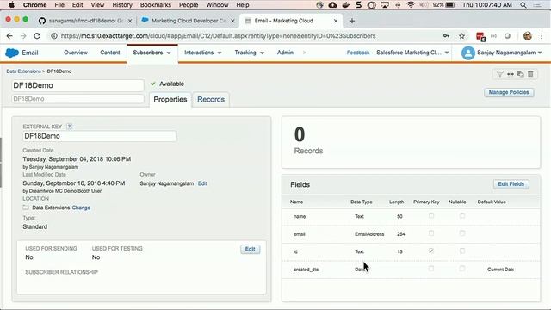
Task: Click the Data Extensions breadcrumb link
Action: click(23, 71)
